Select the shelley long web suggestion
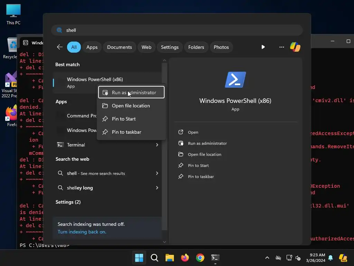Image resolution: width=354 pixels, height=266 pixels. point(80,188)
